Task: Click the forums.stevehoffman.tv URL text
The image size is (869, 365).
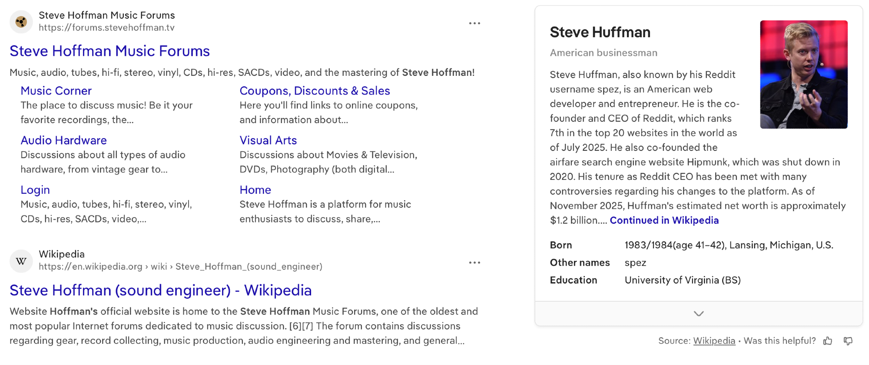Action: click(106, 28)
